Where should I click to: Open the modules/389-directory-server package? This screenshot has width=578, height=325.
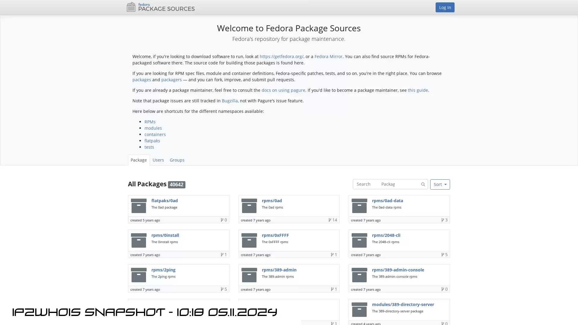tap(403, 305)
